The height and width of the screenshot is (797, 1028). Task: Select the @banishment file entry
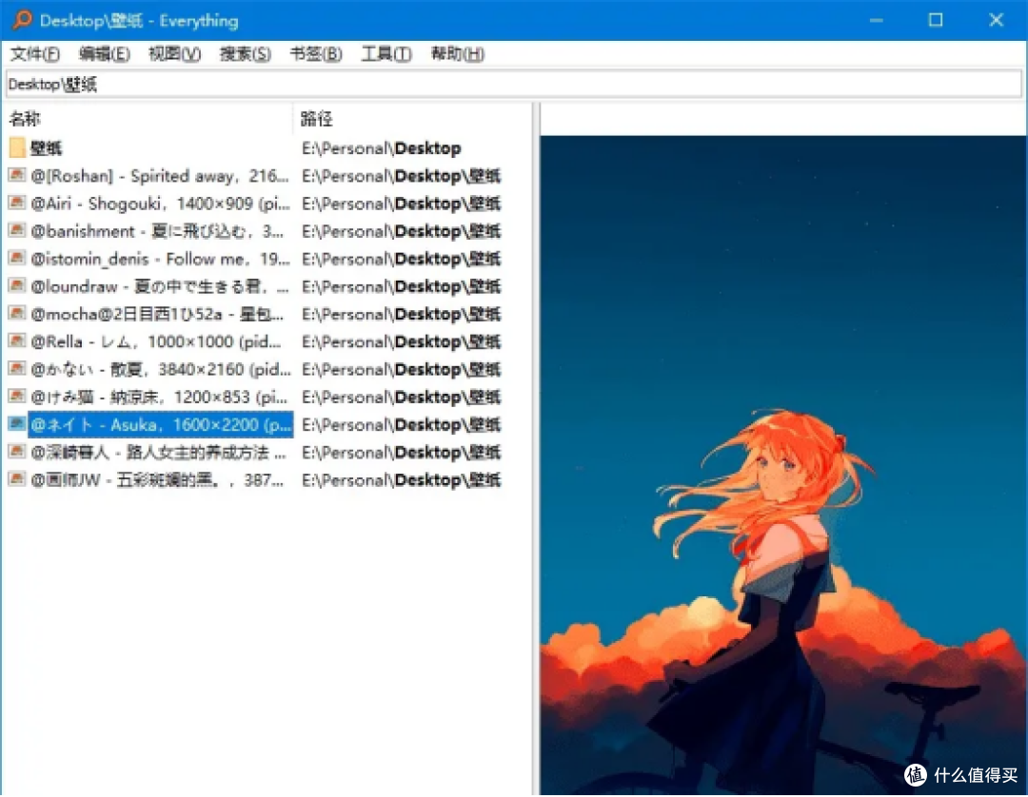(x=114, y=230)
